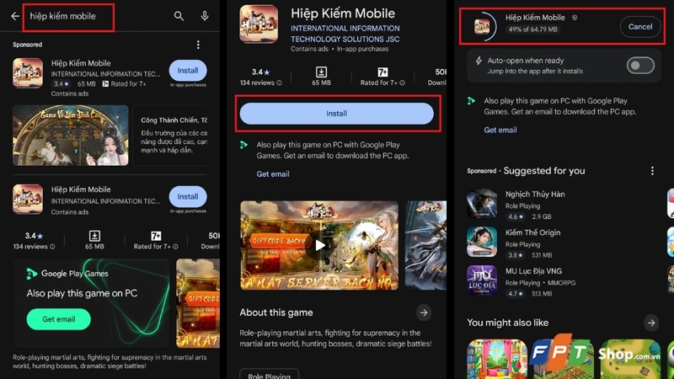Expand You might also like arrow
Image resolution: width=674 pixels, height=379 pixels.
651,323
